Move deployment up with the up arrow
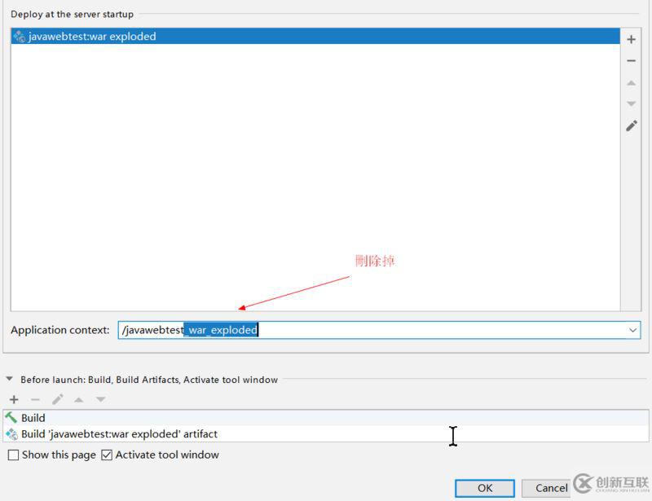Image resolution: width=652 pixels, height=501 pixels. [x=631, y=83]
